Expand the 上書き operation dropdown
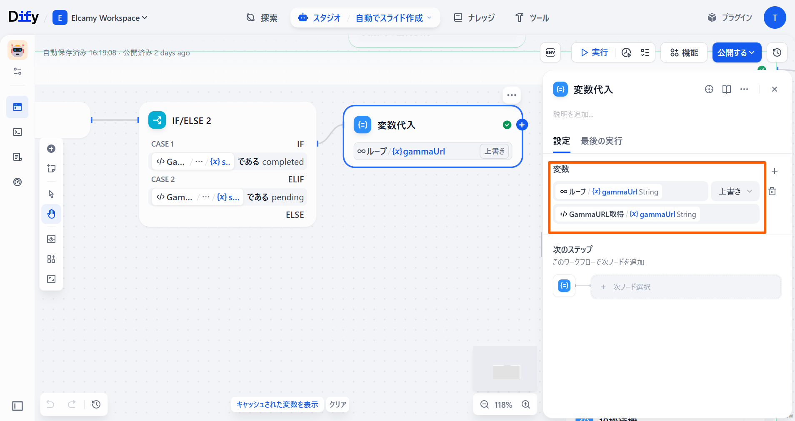Image resolution: width=795 pixels, height=421 pixels. point(735,191)
